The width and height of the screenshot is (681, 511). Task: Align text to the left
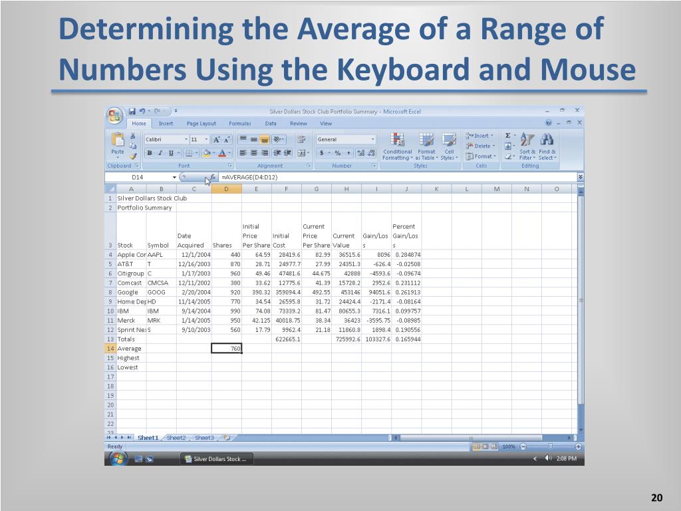(243, 153)
